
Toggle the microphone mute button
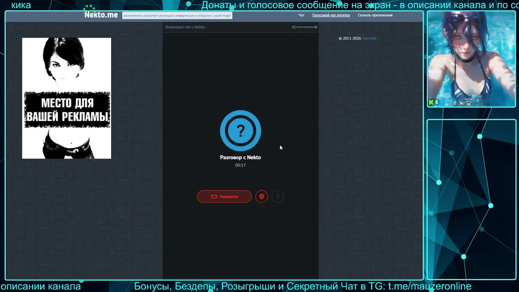[278, 196]
